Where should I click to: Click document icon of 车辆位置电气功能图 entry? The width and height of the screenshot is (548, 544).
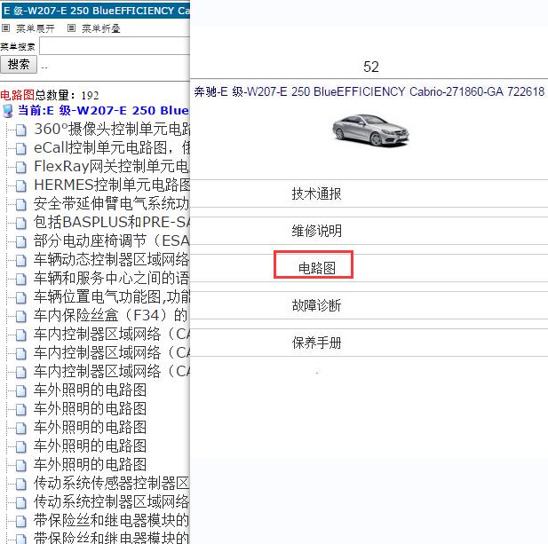click(21, 298)
